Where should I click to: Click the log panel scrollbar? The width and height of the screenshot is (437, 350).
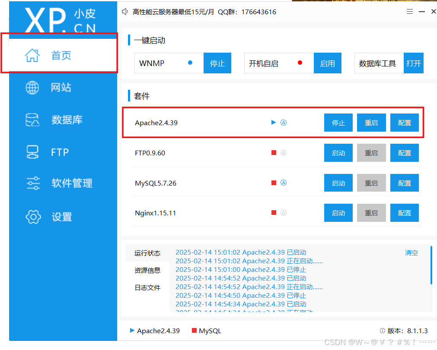[x=431, y=265]
